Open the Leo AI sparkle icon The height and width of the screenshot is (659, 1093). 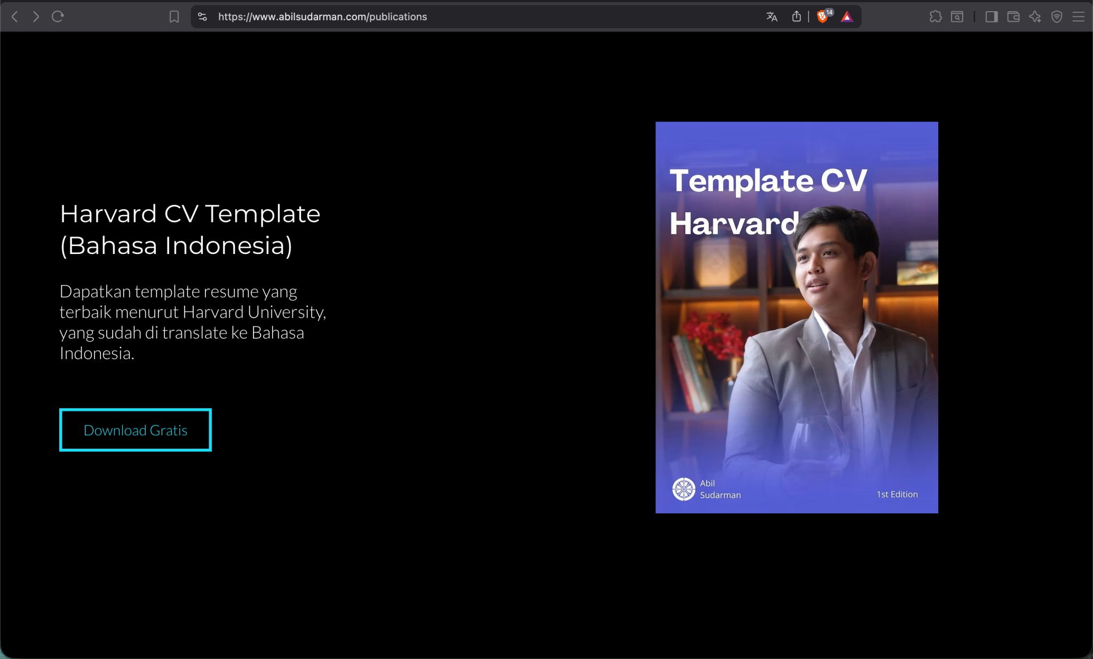[x=1035, y=17]
